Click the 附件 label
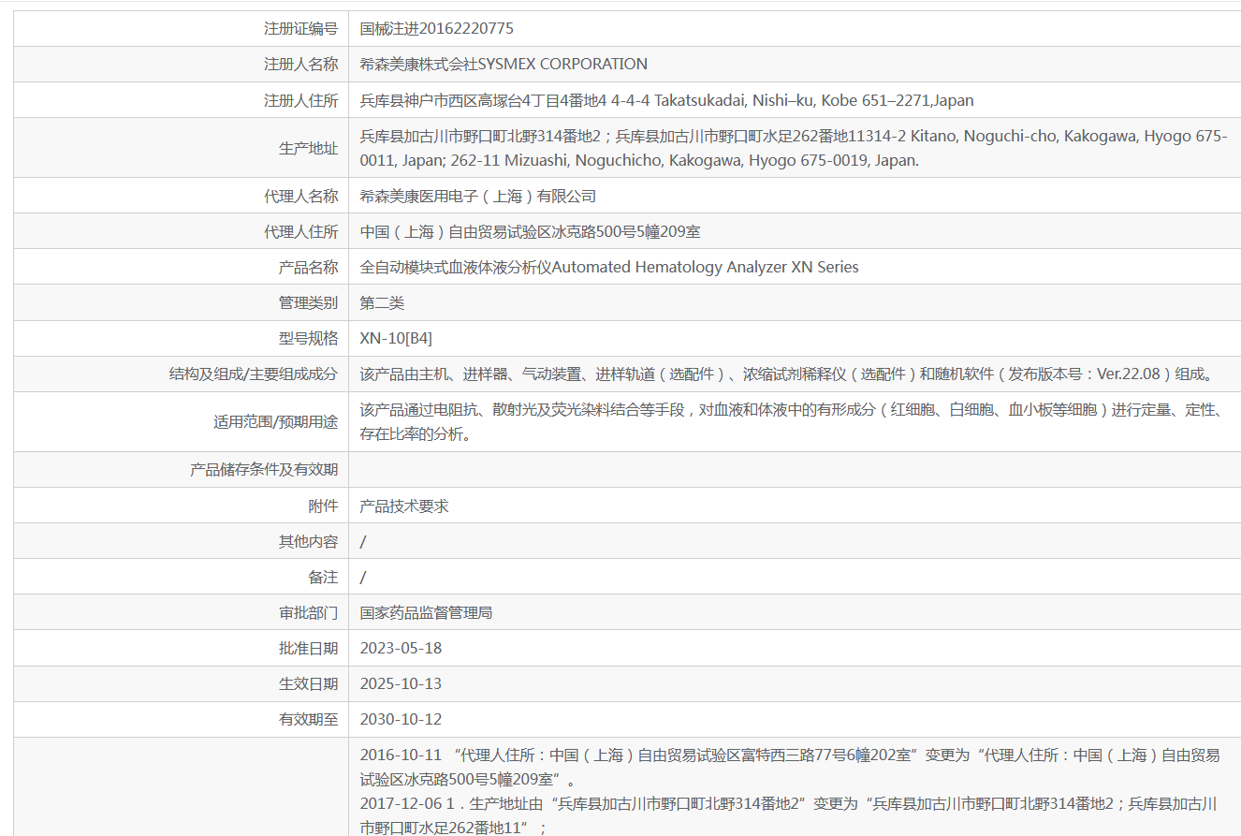1241x836 pixels. [323, 506]
